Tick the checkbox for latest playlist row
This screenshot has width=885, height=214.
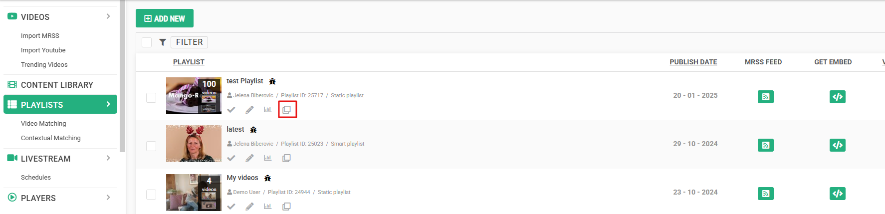point(151,146)
